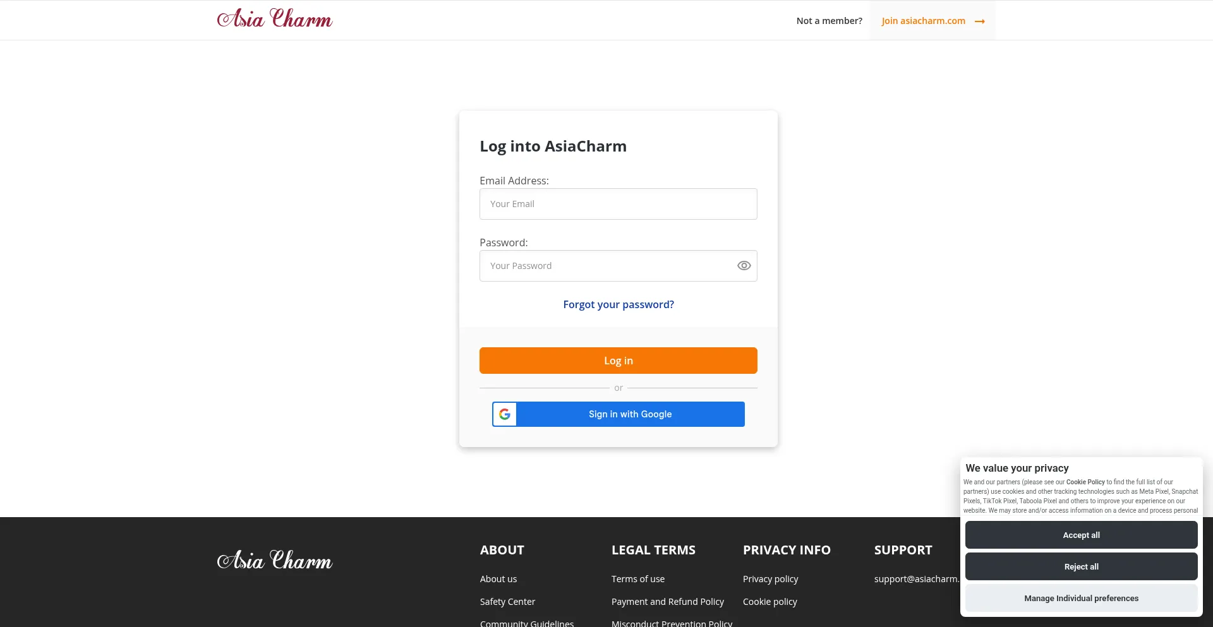Sign in with Google button

(x=619, y=414)
